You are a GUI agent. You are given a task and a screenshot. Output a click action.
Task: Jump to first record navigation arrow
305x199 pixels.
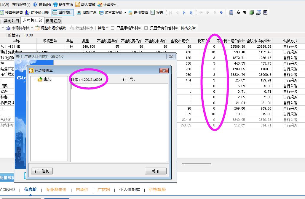(x=171, y=13)
